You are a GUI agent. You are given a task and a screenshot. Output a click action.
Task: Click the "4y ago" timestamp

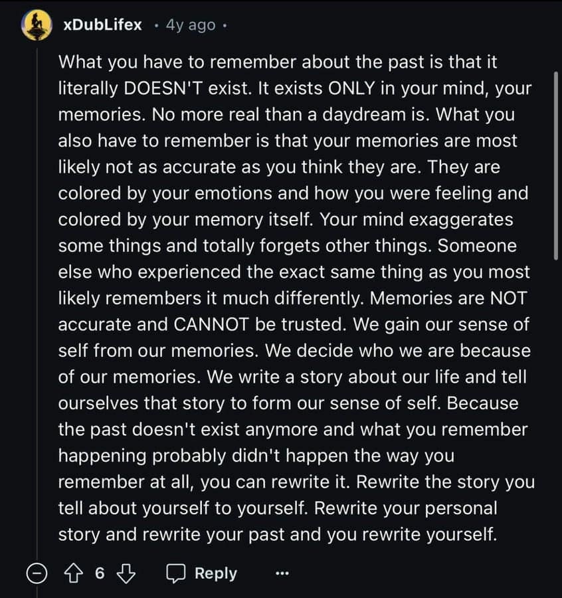pyautogui.click(x=191, y=25)
